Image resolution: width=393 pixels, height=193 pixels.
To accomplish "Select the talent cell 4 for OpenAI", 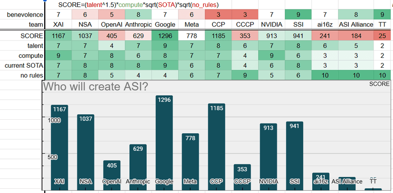I will (x=112, y=46).
